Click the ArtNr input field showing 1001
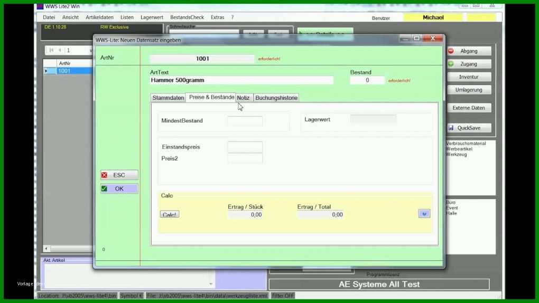This screenshot has height=303, width=539. point(202,59)
